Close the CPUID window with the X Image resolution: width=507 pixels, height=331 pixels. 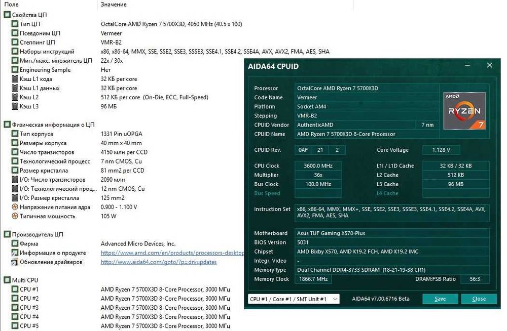click(490, 65)
